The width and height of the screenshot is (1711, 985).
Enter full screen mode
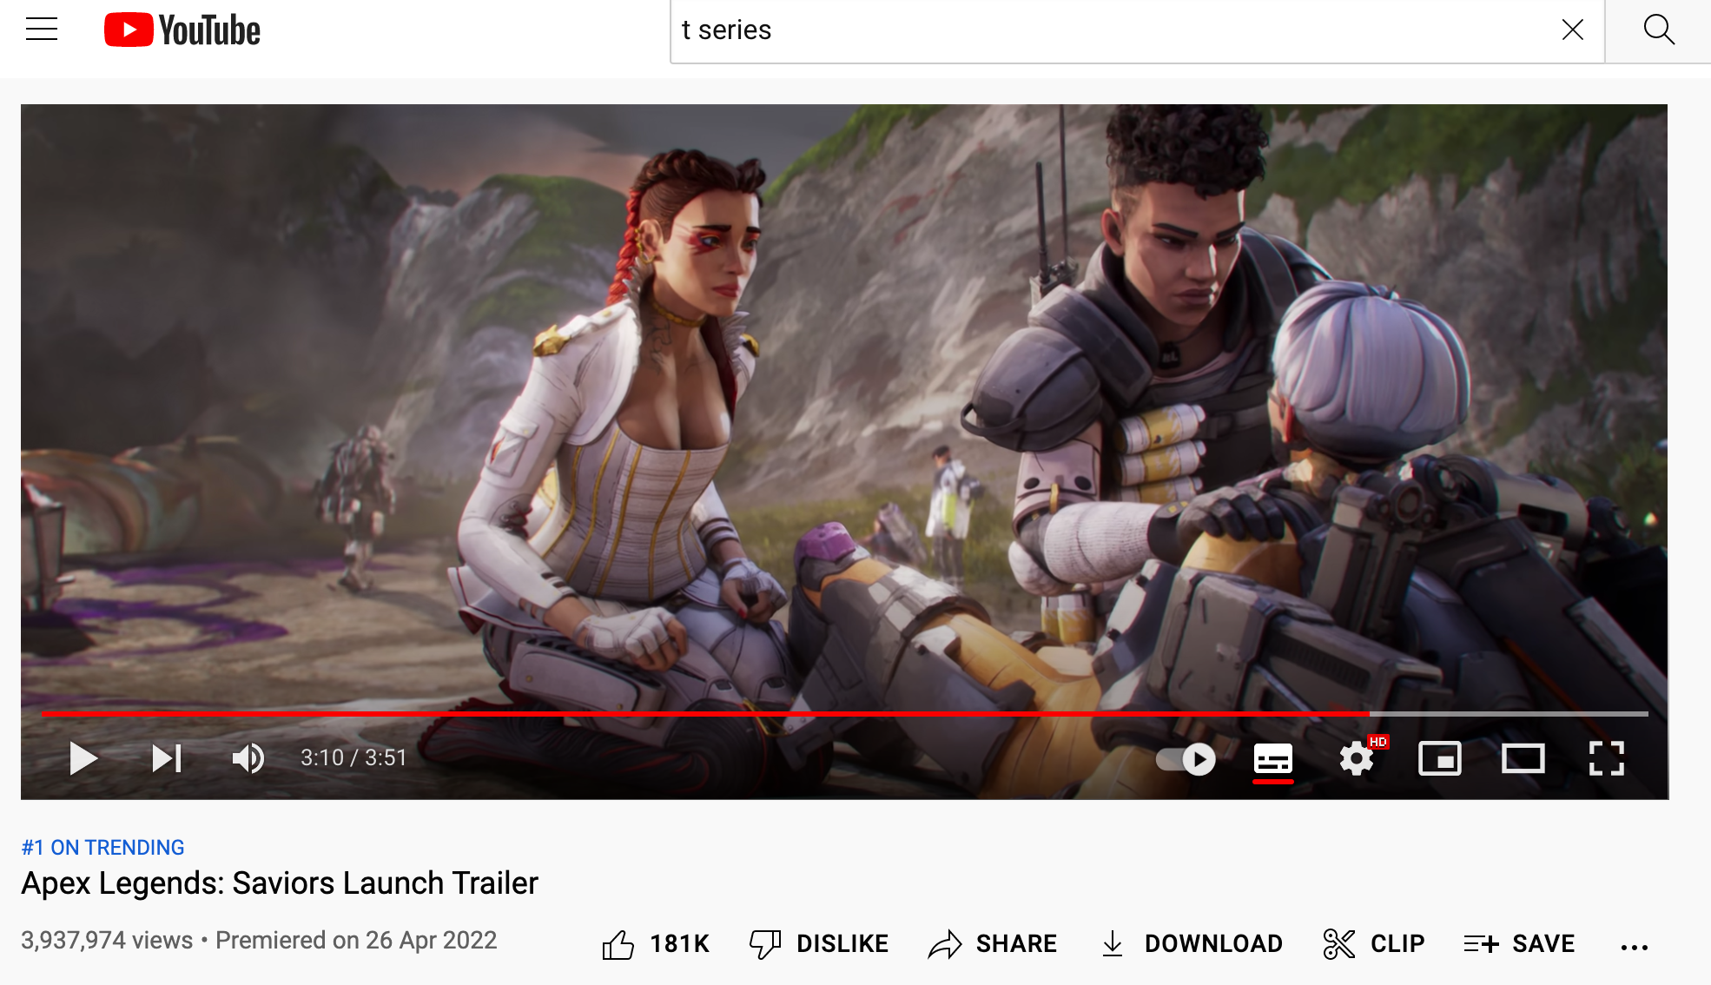(x=1606, y=759)
